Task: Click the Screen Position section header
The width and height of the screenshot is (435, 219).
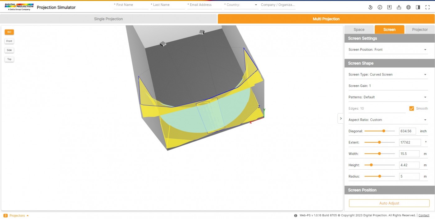Action: pyautogui.click(x=390, y=190)
